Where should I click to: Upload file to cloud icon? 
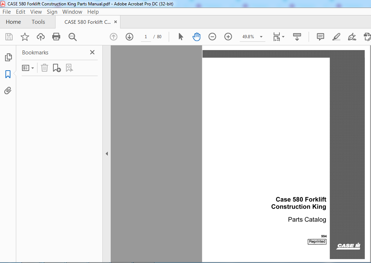pos(41,37)
